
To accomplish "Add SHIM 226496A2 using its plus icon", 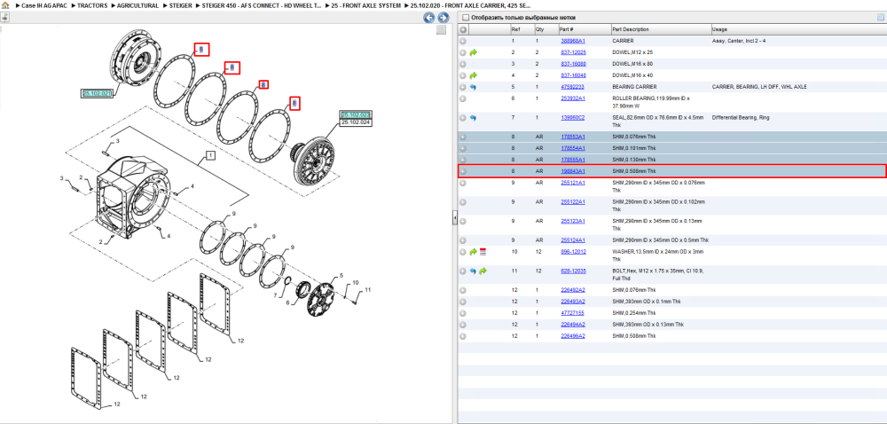I will click(x=463, y=336).
